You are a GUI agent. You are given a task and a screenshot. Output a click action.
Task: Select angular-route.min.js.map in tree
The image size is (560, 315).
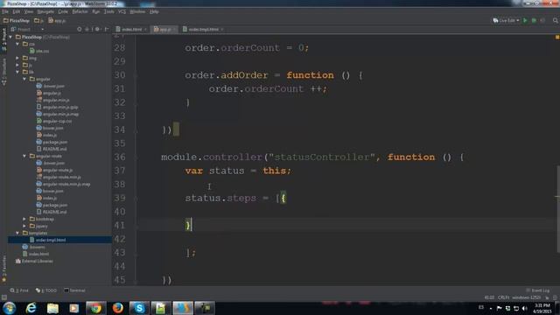(63, 184)
